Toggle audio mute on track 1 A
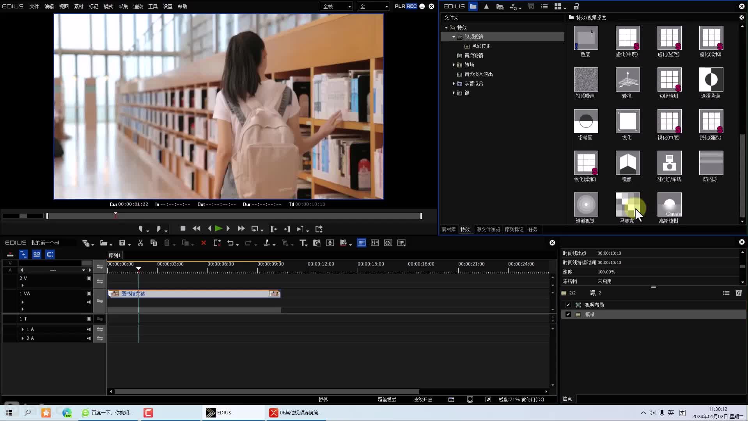748x421 pixels. [x=89, y=329]
